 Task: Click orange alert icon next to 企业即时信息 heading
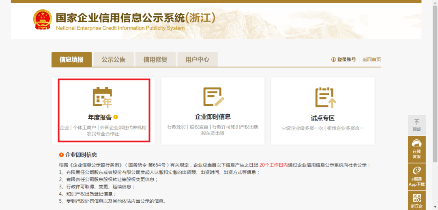[x=61, y=155]
